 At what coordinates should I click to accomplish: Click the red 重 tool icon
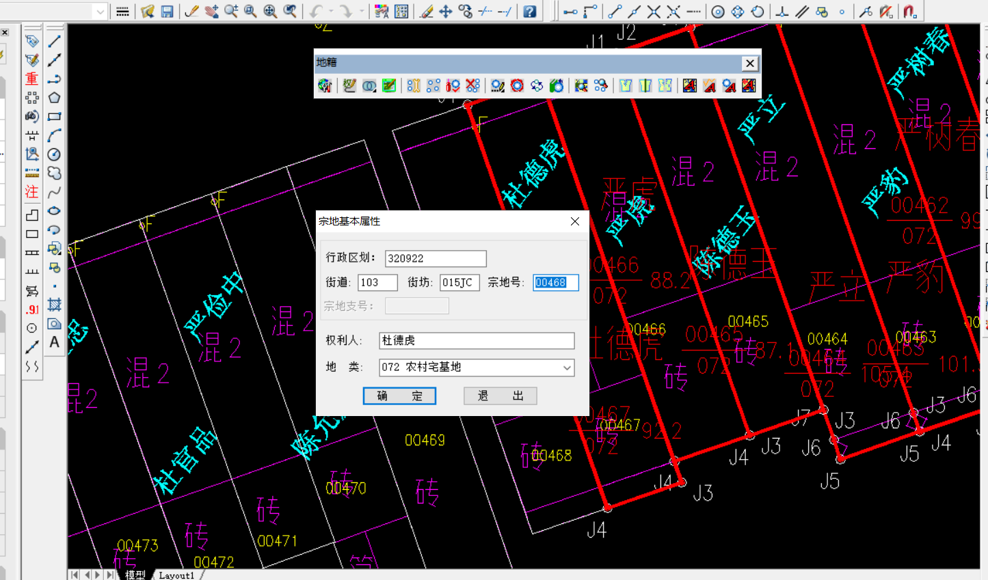[x=31, y=79]
